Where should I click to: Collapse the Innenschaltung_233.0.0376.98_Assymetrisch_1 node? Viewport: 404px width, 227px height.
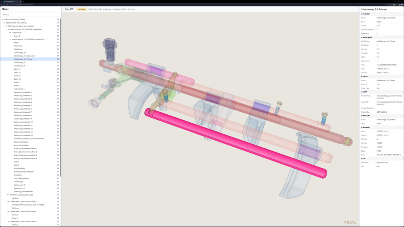click(x=10, y=39)
